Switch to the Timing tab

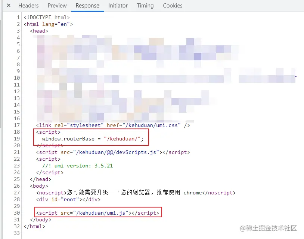(x=145, y=6)
